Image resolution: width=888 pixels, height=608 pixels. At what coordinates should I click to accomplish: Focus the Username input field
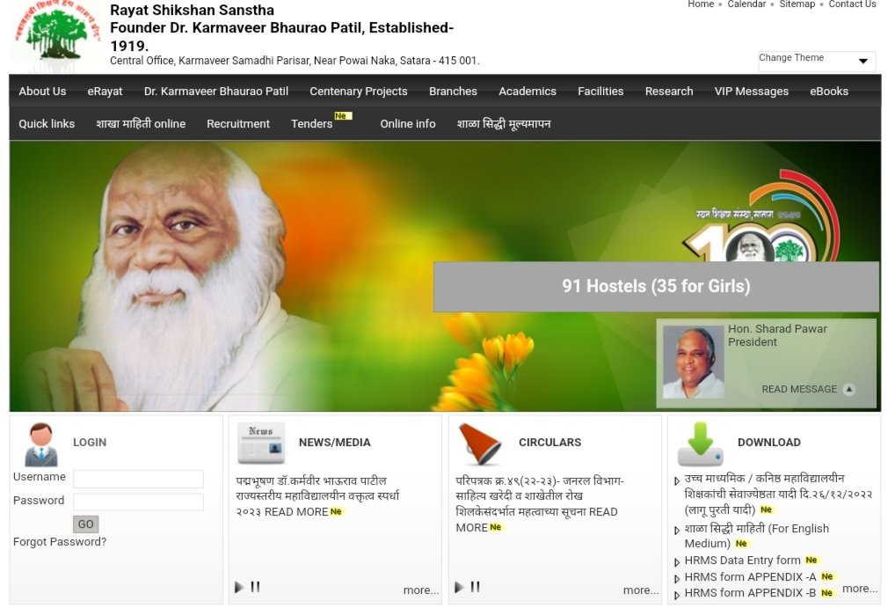point(138,479)
